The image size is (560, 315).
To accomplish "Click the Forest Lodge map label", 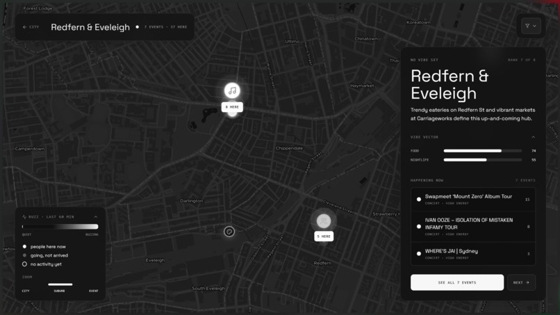I will [38, 8].
